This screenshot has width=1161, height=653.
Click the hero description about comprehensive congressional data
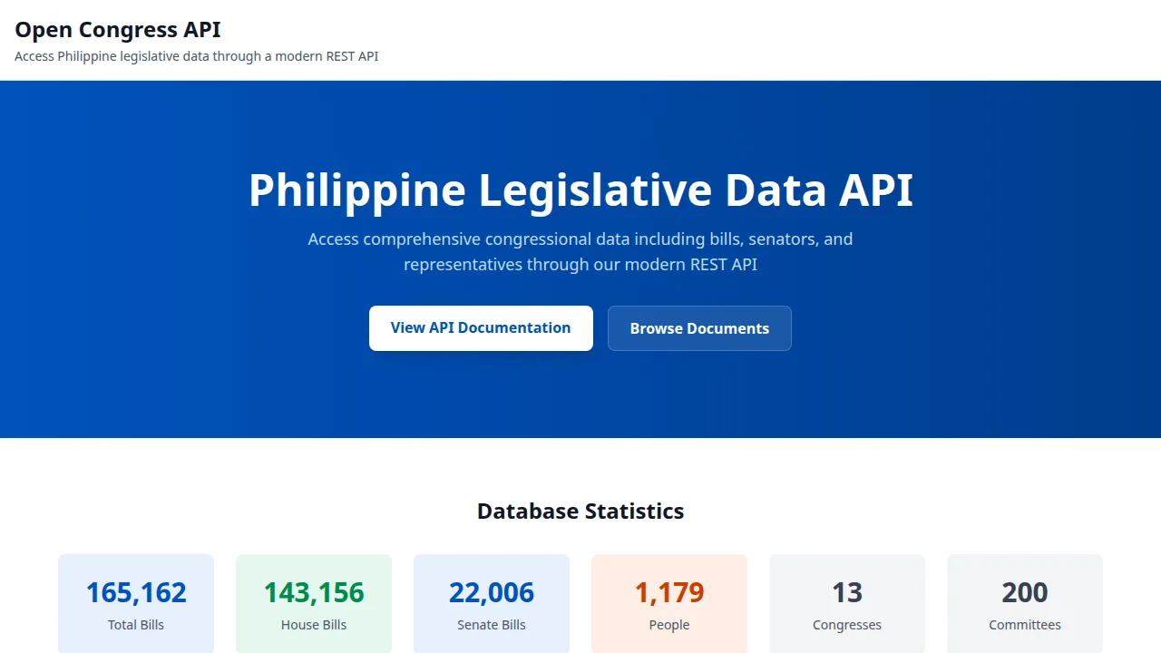[580, 252]
